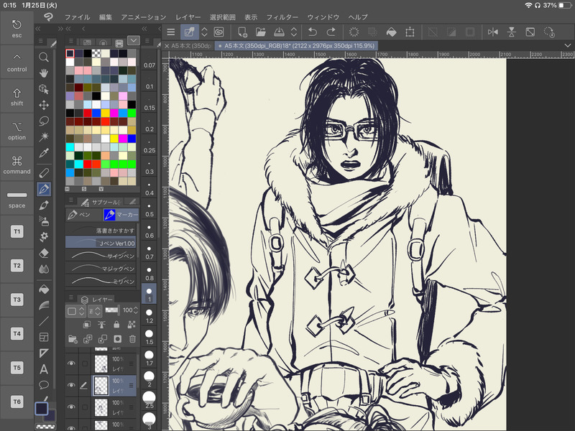Select the ミリペン sub tool
Viewport: 575px width, 431px height.
101,281
